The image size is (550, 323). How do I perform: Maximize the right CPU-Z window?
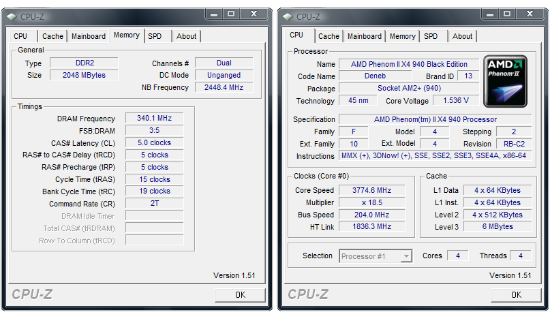point(507,14)
